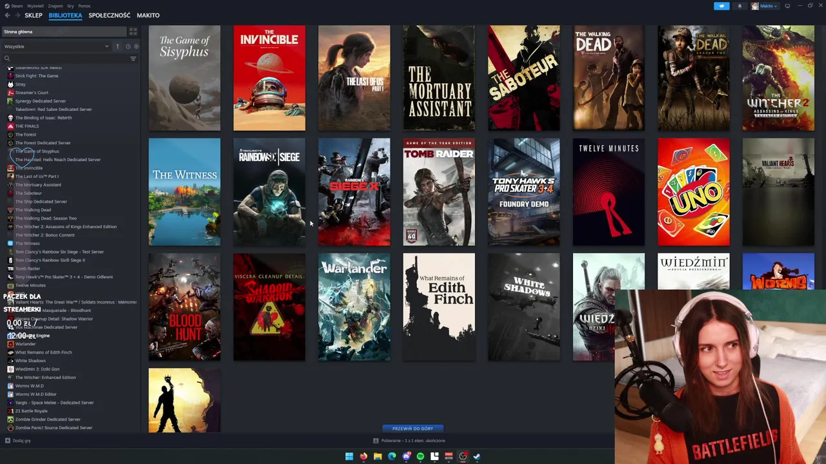Select The Witcher 2 cover
826x464 pixels.
coord(778,78)
